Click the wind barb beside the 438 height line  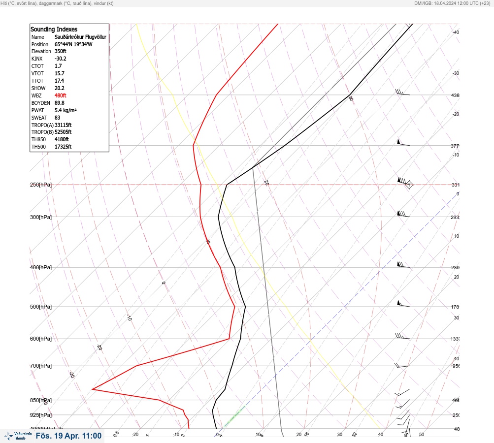click(x=402, y=92)
